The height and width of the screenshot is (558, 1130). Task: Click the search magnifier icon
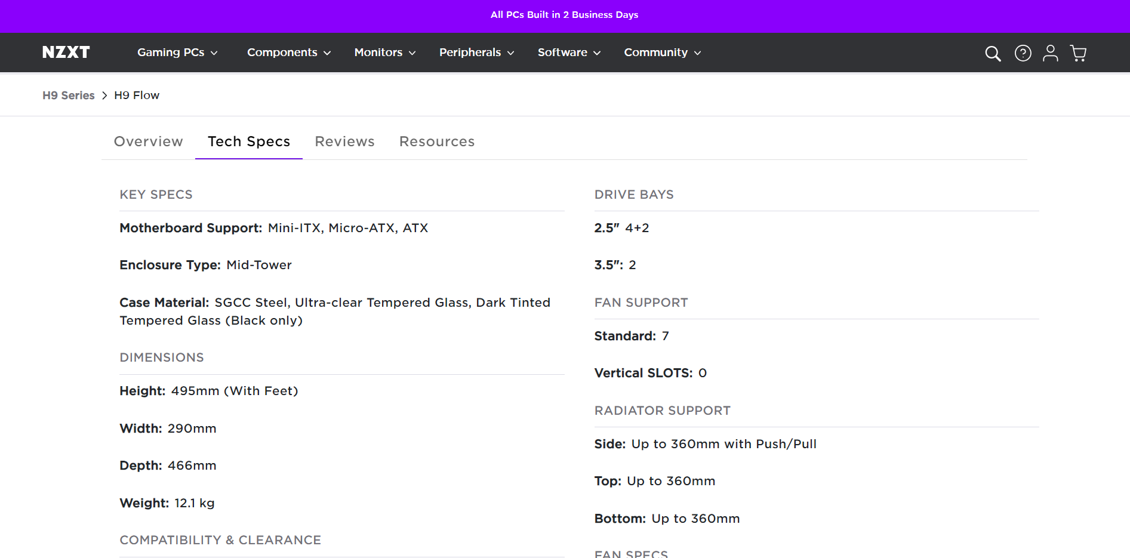tap(993, 54)
